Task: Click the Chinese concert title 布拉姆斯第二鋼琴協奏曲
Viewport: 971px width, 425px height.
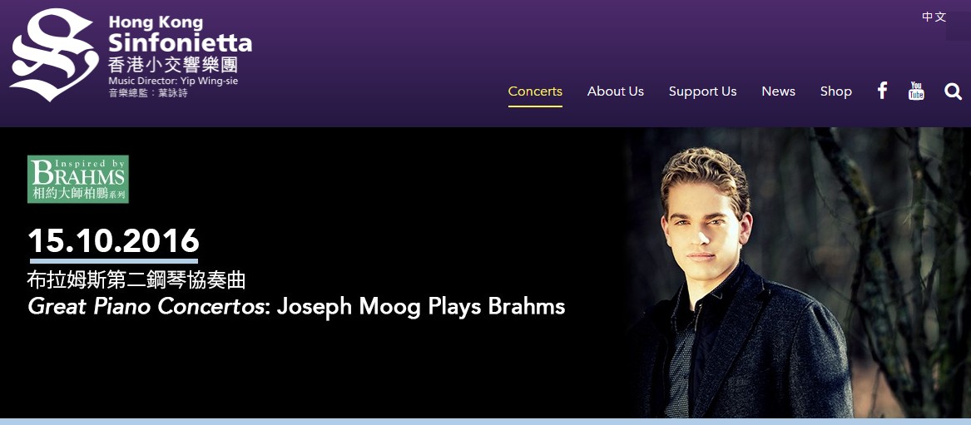Action: point(136,280)
